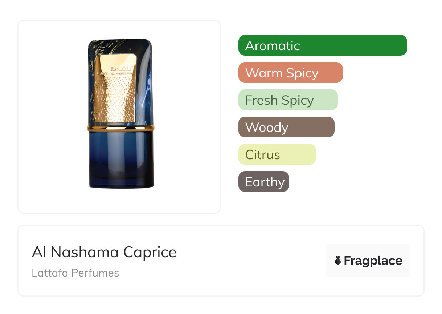Open the Al Nashama Caprice title
Screen dimensions: 442x314
click(x=104, y=252)
